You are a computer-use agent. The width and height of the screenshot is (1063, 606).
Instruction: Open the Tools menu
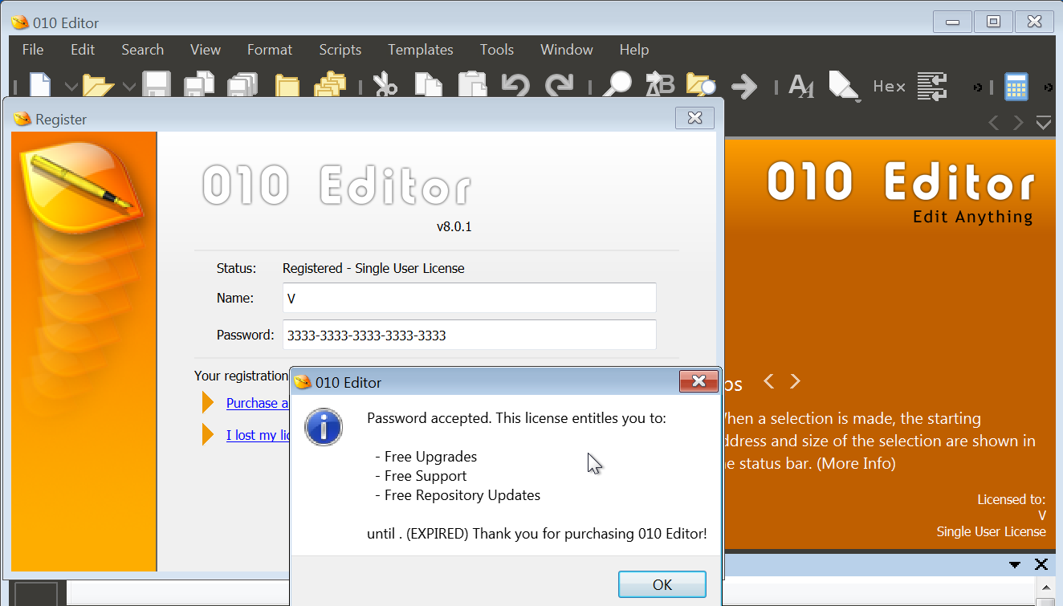coord(497,50)
